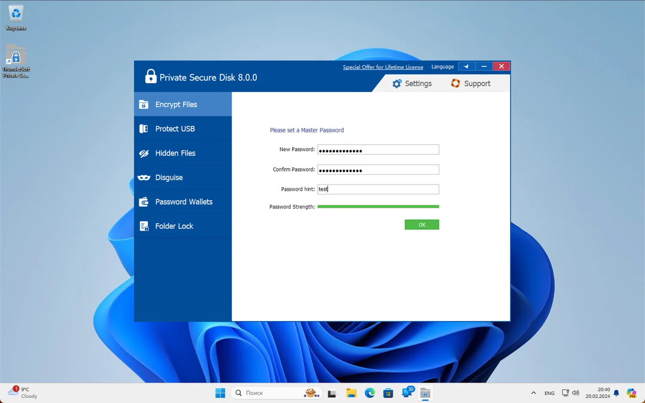
Task: Open Support with the lifebuoy icon
Action: tap(471, 83)
